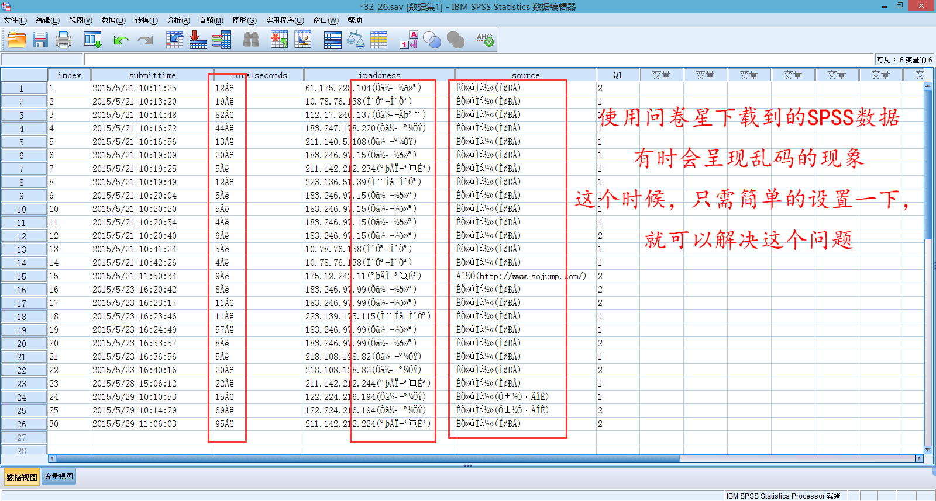This screenshot has height=501, width=936.
Task: Open the 直销(M) menu
Action: tap(211, 20)
